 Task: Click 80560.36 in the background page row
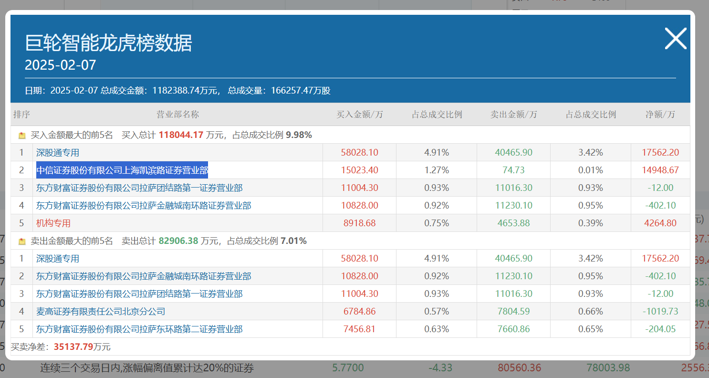pos(520,368)
